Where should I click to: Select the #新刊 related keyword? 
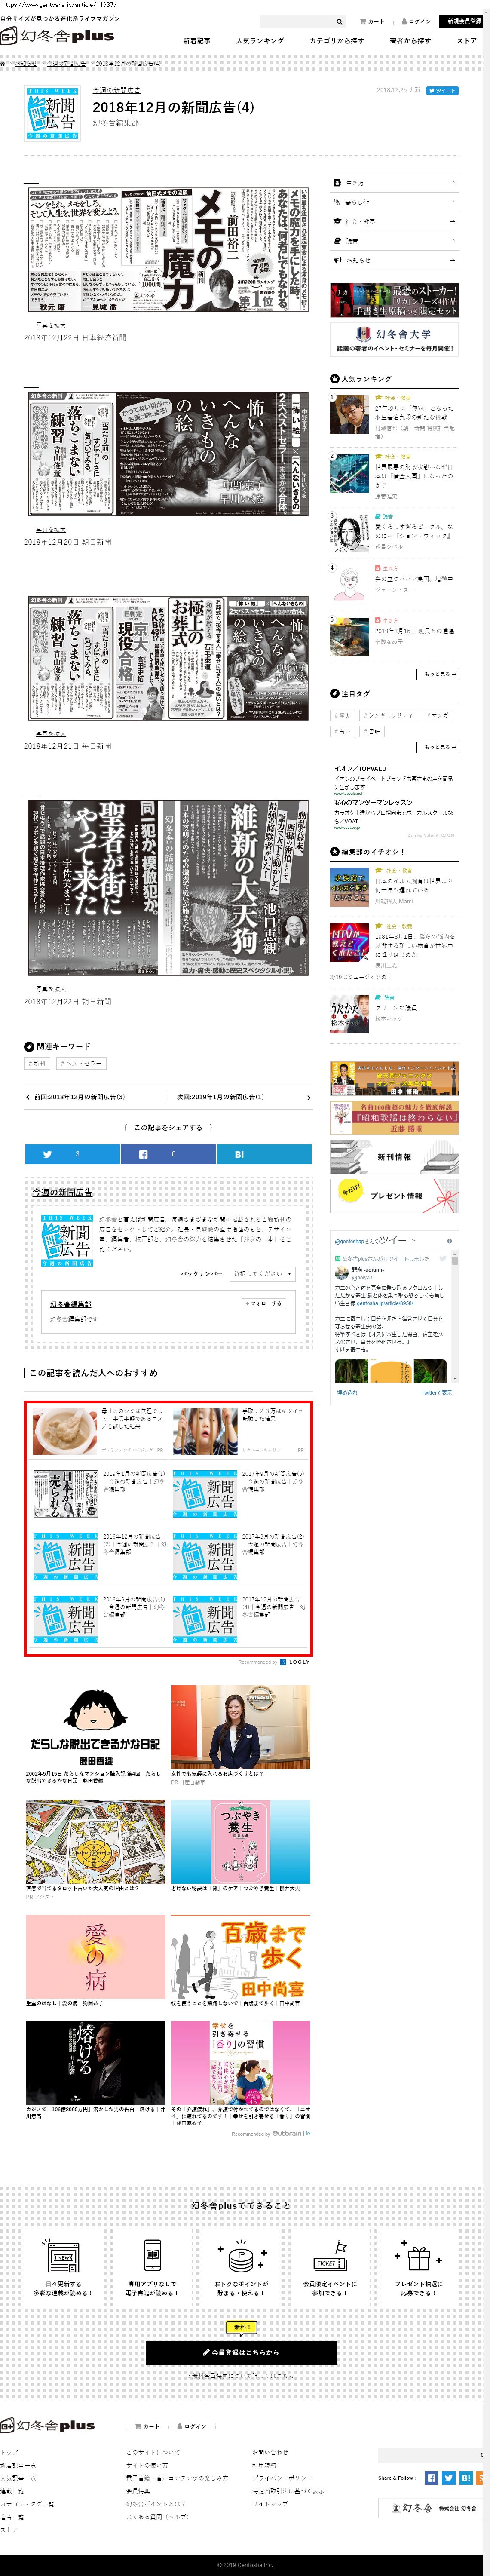pyautogui.click(x=37, y=1063)
